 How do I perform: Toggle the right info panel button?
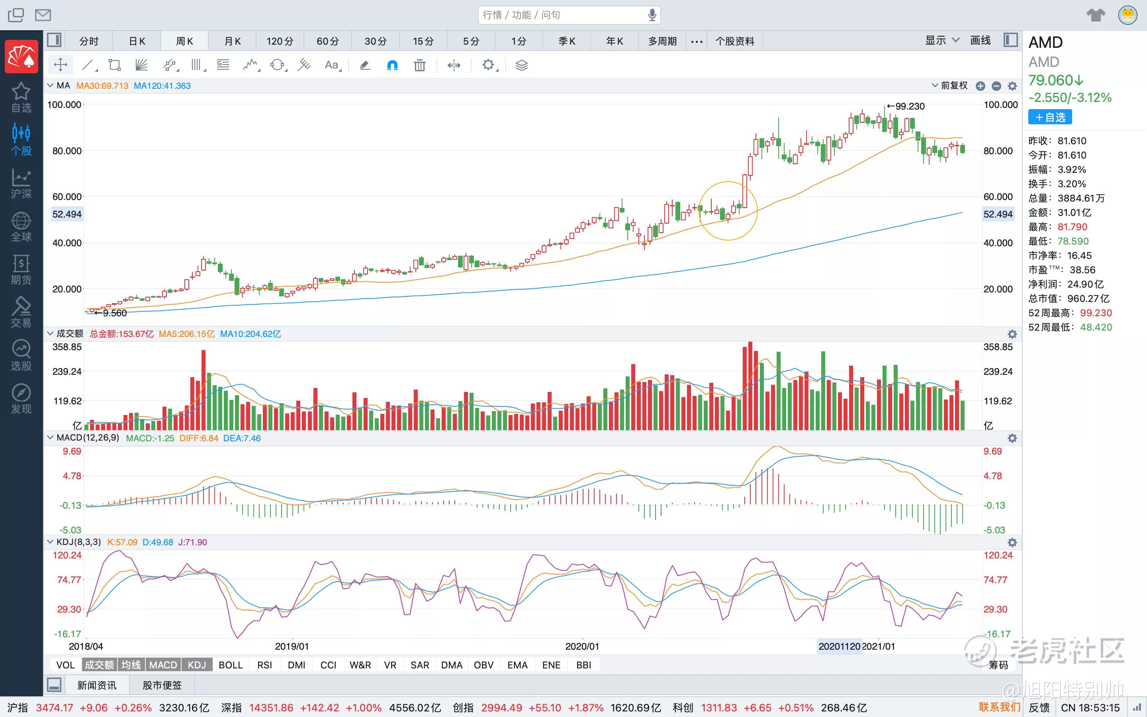(1010, 40)
